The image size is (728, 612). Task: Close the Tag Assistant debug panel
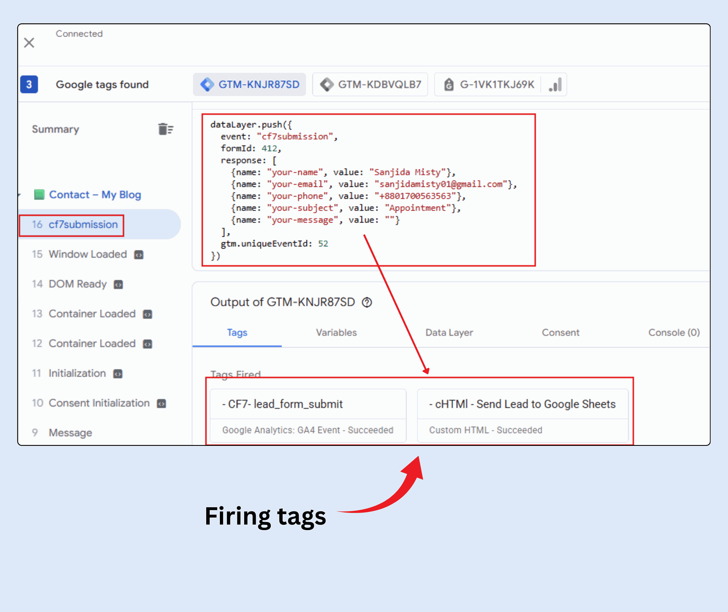tap(29, 42)
